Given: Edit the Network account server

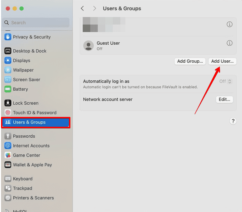Looking at the screenshot, I should (x=225, y=100).
